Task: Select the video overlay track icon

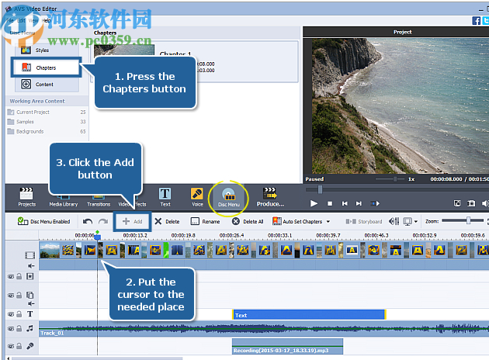Action: [30, 295]
